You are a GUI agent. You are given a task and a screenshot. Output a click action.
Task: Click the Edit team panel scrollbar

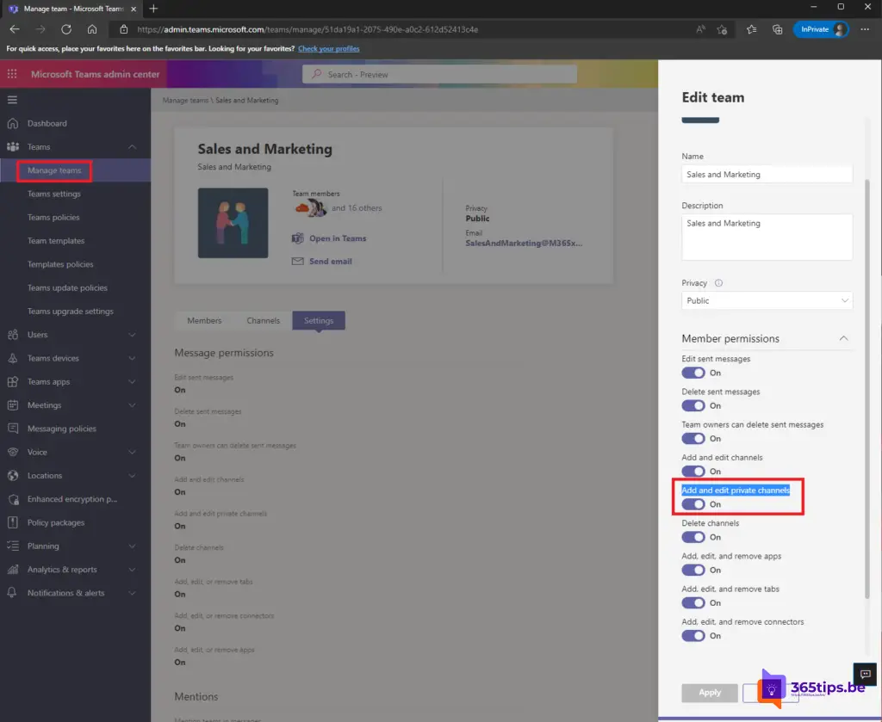[x=866, y=388]
